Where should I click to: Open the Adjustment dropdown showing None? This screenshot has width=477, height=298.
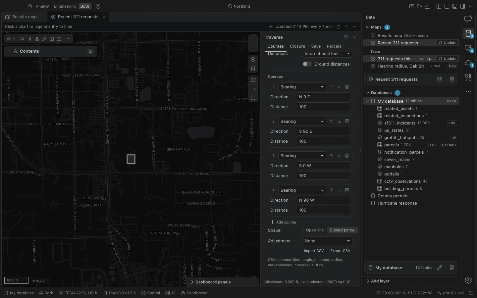327,241
